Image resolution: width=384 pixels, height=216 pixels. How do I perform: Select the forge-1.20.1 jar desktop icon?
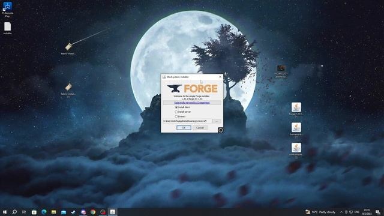296,110
